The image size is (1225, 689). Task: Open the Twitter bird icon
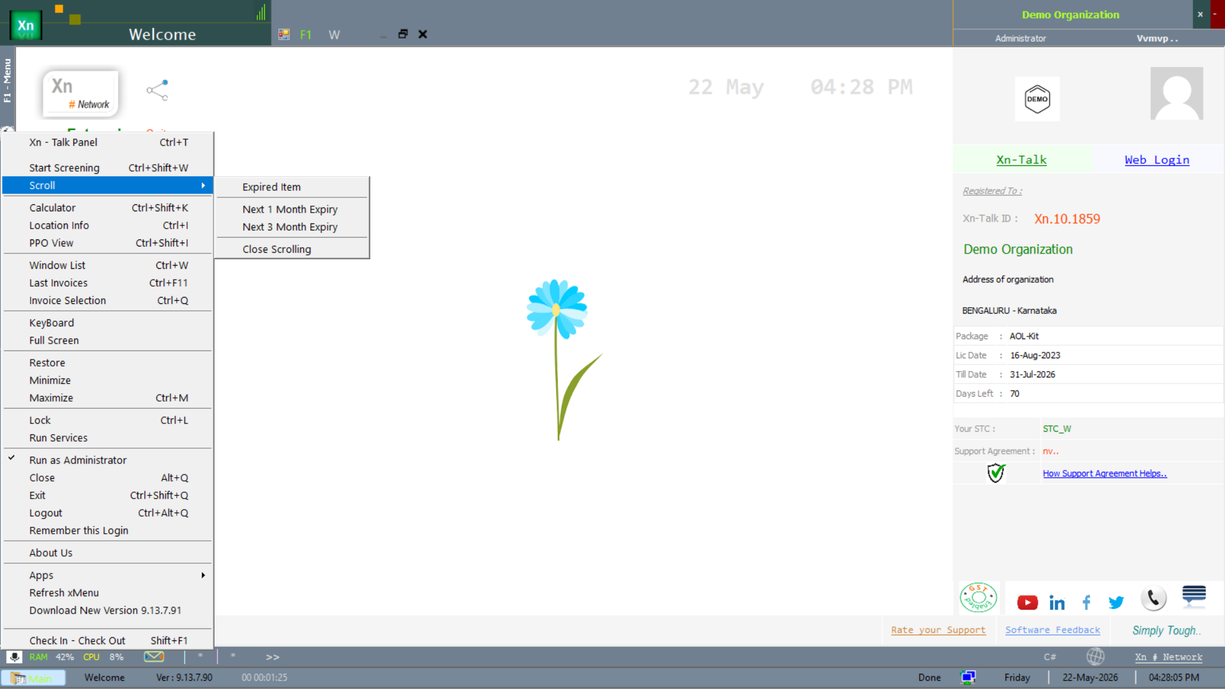[x=1116, y=602]
